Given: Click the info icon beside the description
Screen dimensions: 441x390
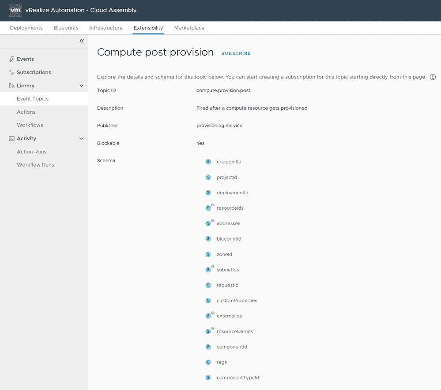Looking at the screenshot, I should 433,77.
